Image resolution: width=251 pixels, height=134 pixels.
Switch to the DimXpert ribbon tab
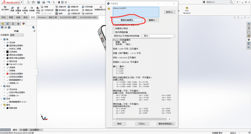point(42,17)
